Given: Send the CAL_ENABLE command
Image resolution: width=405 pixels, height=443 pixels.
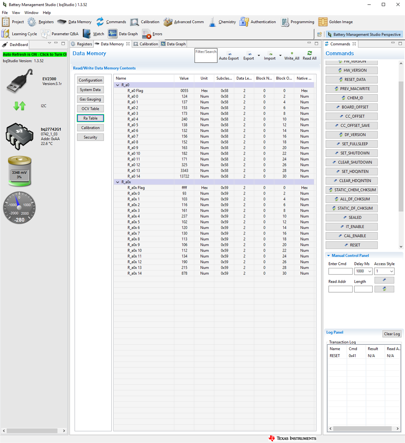Looking at the screenshot, I should 352,236.
